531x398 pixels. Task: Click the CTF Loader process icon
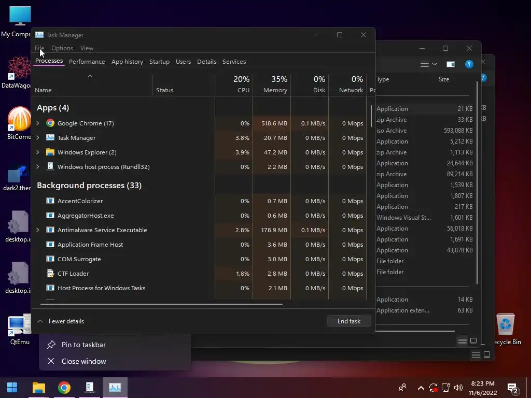[50, 273]
